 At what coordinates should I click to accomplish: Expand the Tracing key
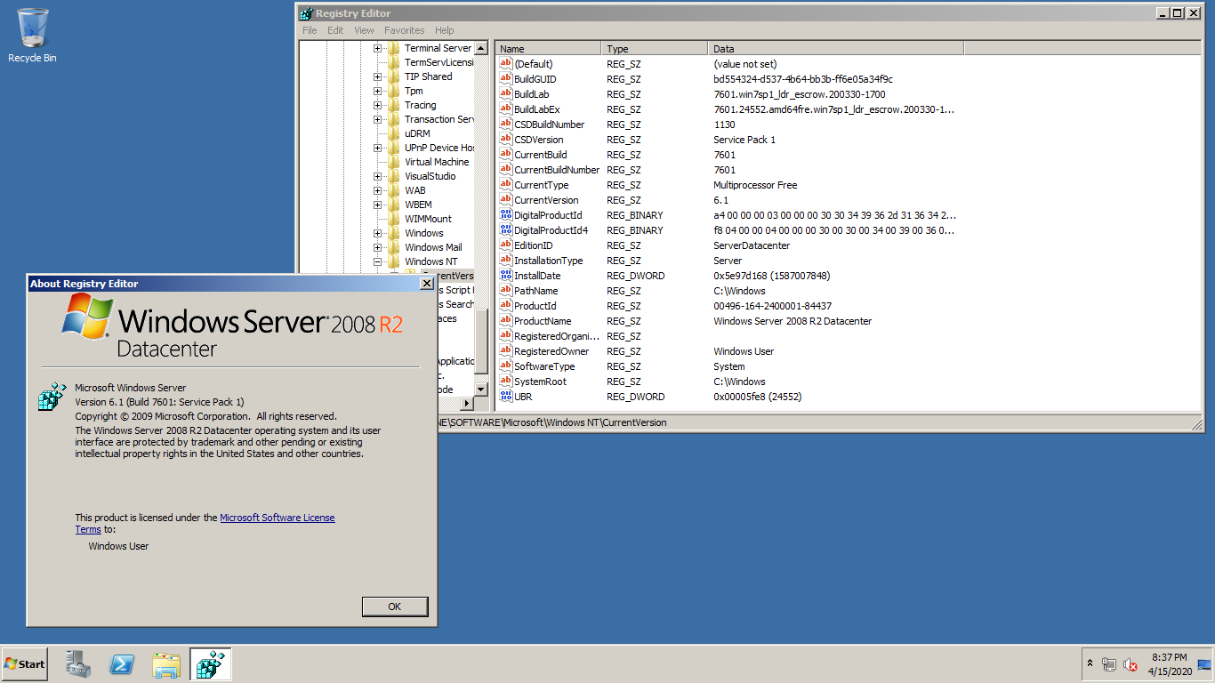point(378,105)
